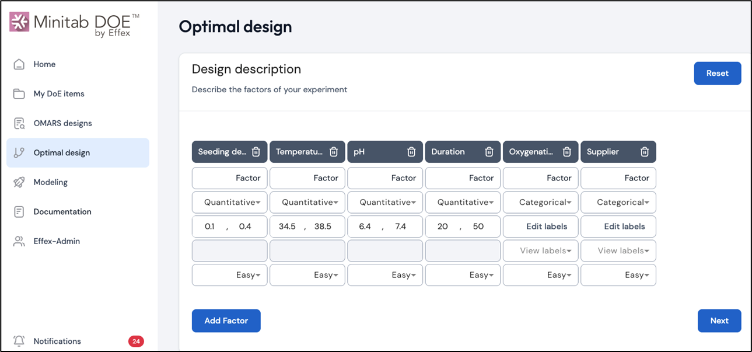Expand View labels dropdown for Oxygenation
This screenshot has height=352, width=752.
pos(541,250)
